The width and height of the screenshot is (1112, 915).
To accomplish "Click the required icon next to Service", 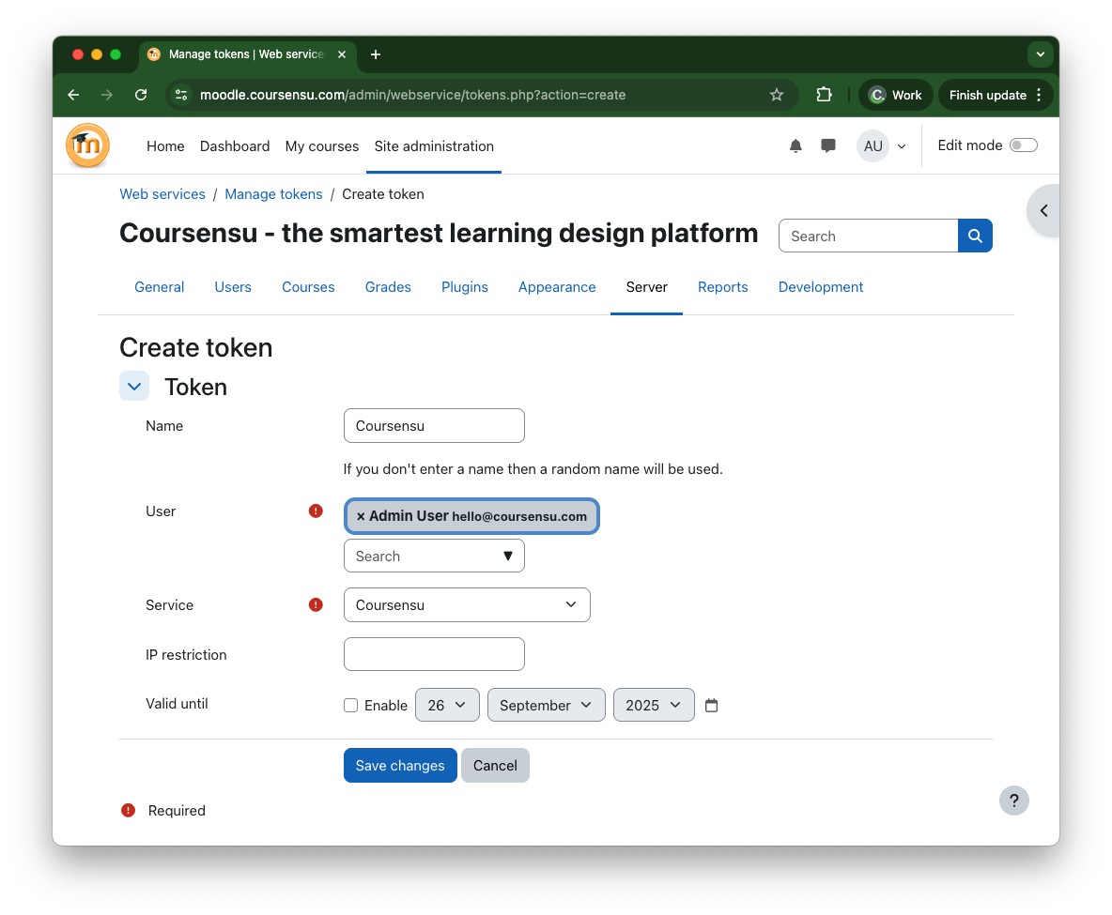I will pyautogui.click(x=316, y=604).
